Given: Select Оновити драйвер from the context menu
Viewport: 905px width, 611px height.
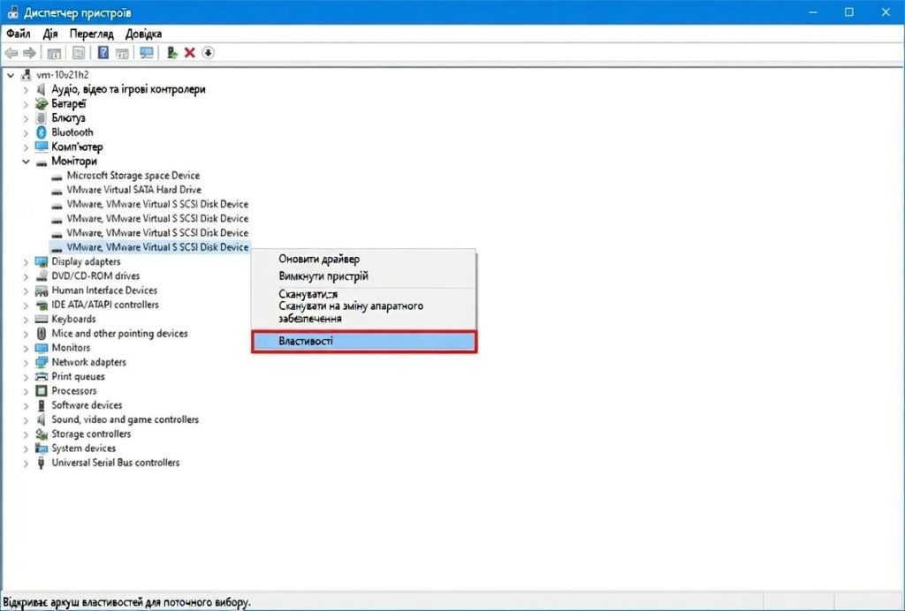Looking at the screenshot, I should click(x=319, y=259).
